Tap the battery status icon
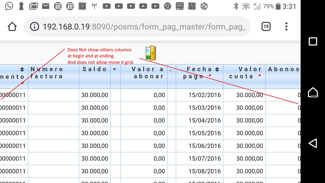 (278, 6)
